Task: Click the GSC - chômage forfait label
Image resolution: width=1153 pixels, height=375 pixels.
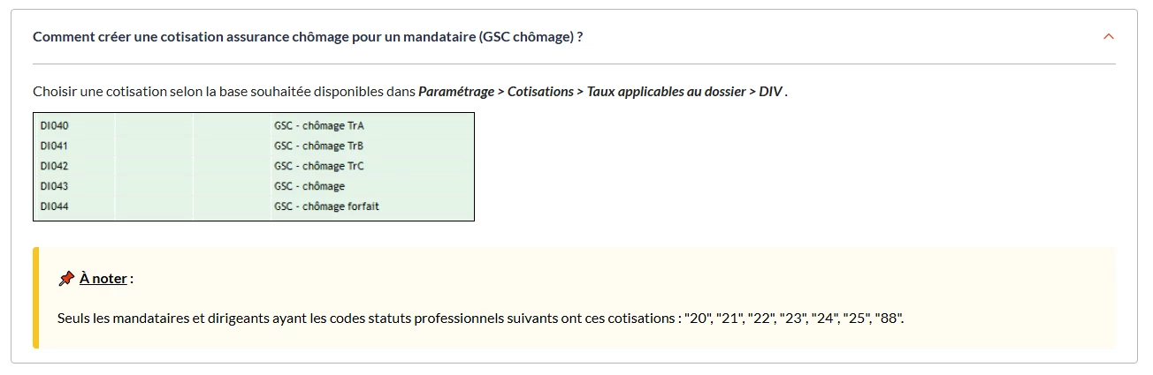Action: pyautogui.click(x=326, y=207)
